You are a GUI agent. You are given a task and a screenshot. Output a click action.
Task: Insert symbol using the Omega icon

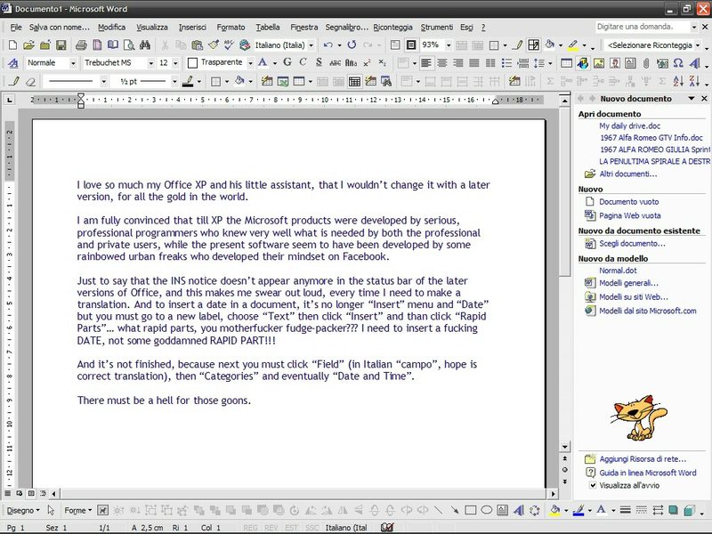coord(678,62)
